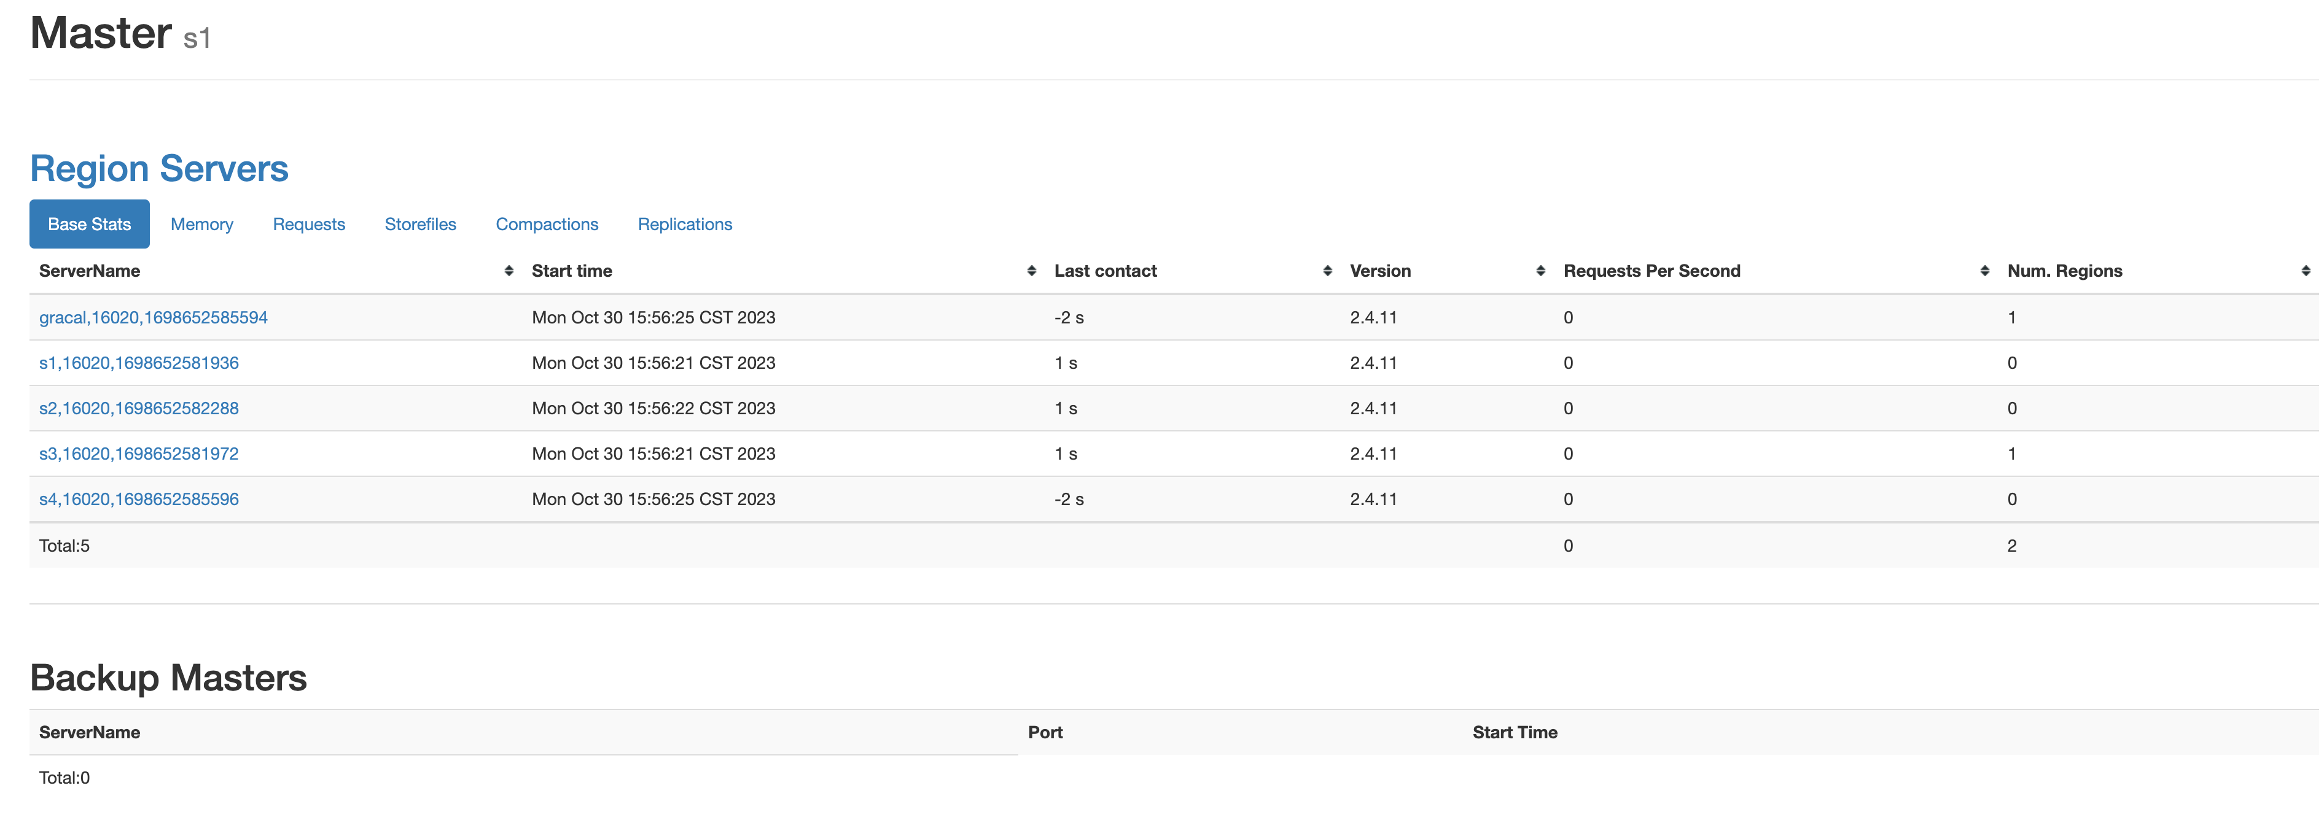Sort by Start time using arrow icon

(1031, 271)
